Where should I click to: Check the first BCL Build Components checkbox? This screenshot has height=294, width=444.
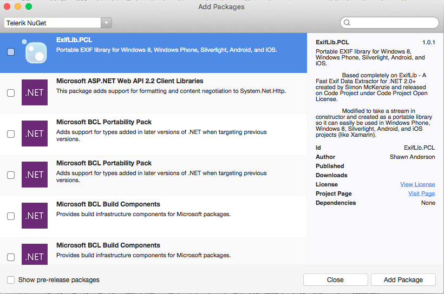coord(11,216)
